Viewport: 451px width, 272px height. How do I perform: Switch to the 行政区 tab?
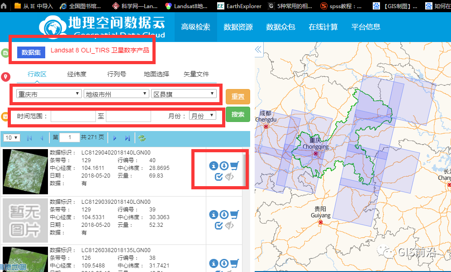tap(37, 74)
